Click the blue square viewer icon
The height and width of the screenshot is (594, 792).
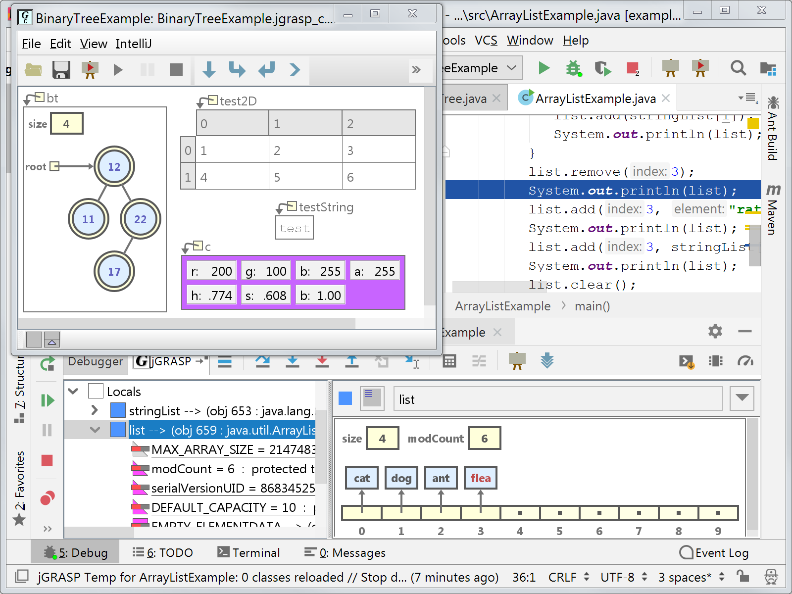coord(346,398)
